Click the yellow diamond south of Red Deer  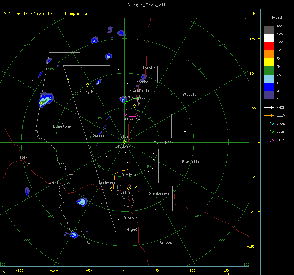134,106
